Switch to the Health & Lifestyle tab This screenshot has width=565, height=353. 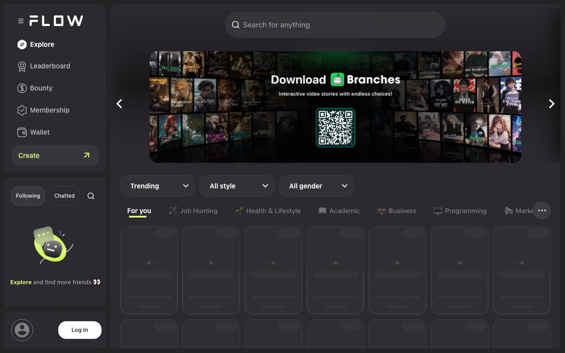click(268, 211)
